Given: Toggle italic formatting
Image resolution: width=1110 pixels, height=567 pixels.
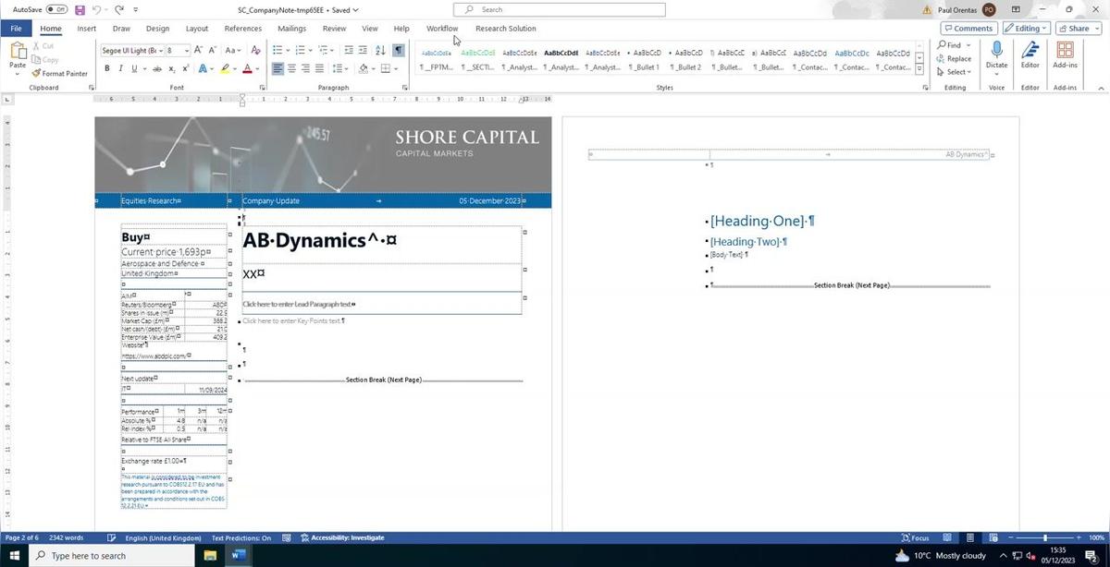Looking at the screenshot, I should [x=119, y=68].
